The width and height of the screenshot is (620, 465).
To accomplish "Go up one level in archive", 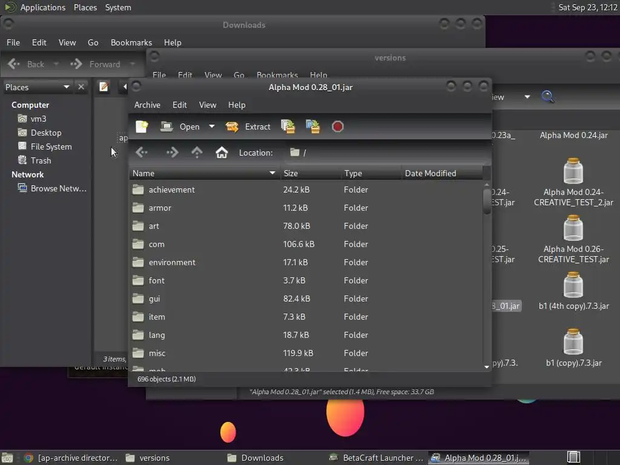I will pos(197,152).
